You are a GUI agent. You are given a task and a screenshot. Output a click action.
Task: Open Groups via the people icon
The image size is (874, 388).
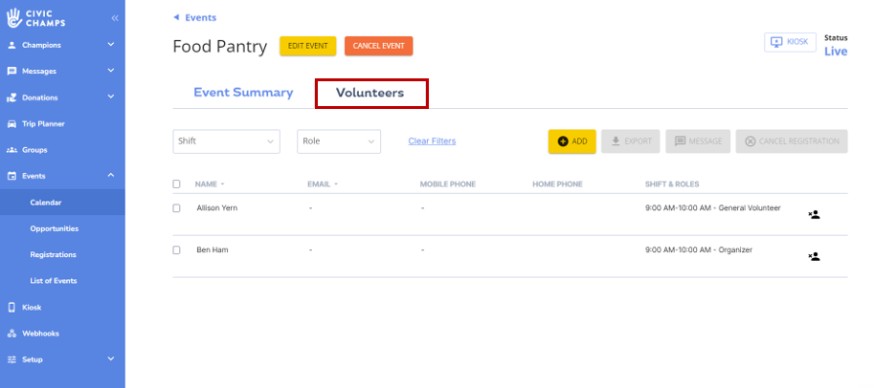pos(11,150)
